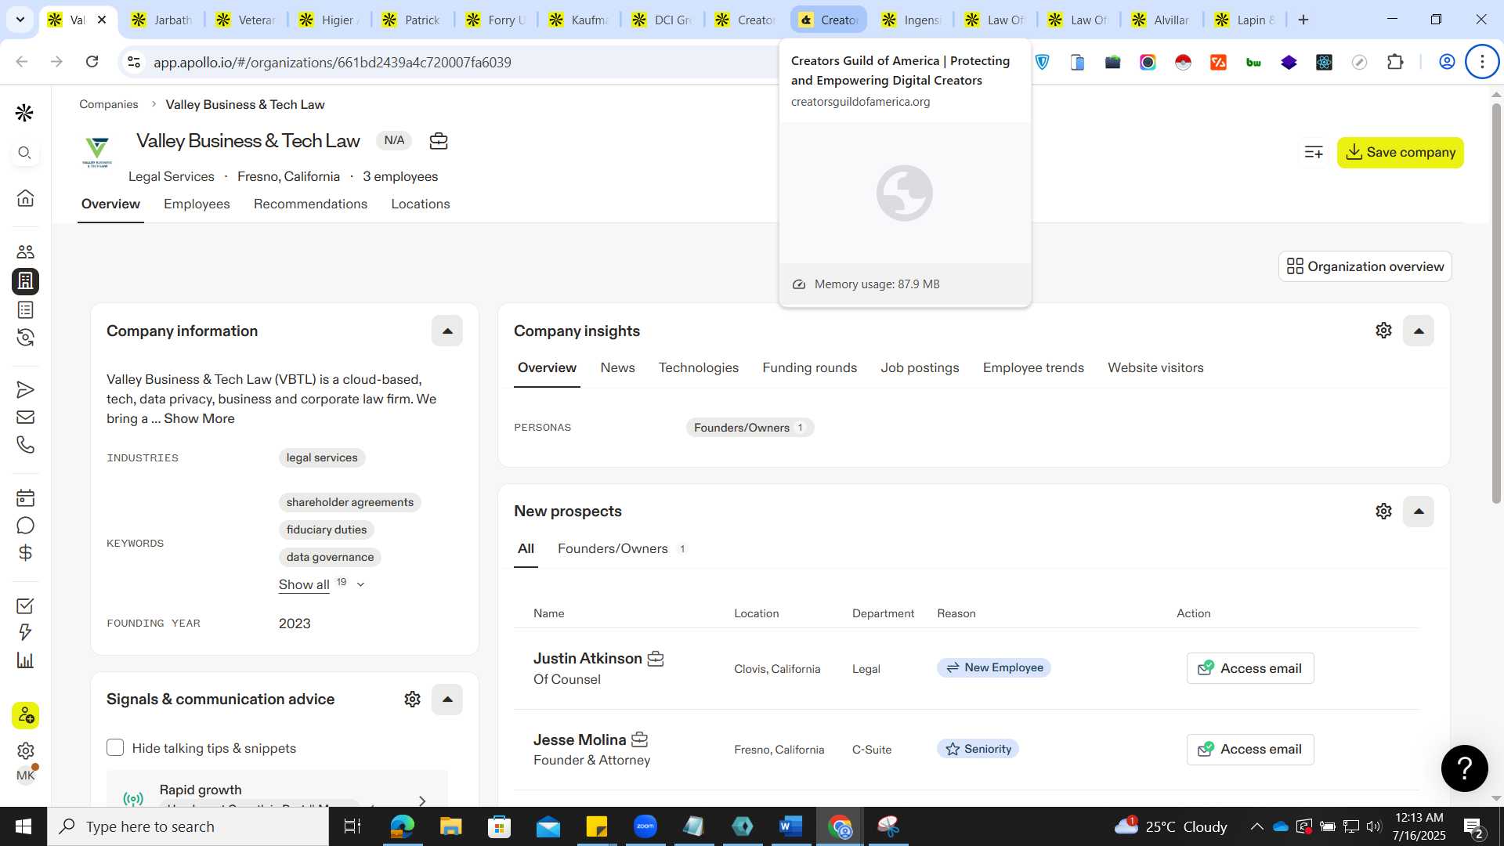The image size is (1504, 846).
Task: Open File Explorer from the taskbar
Action: point(450,826)
